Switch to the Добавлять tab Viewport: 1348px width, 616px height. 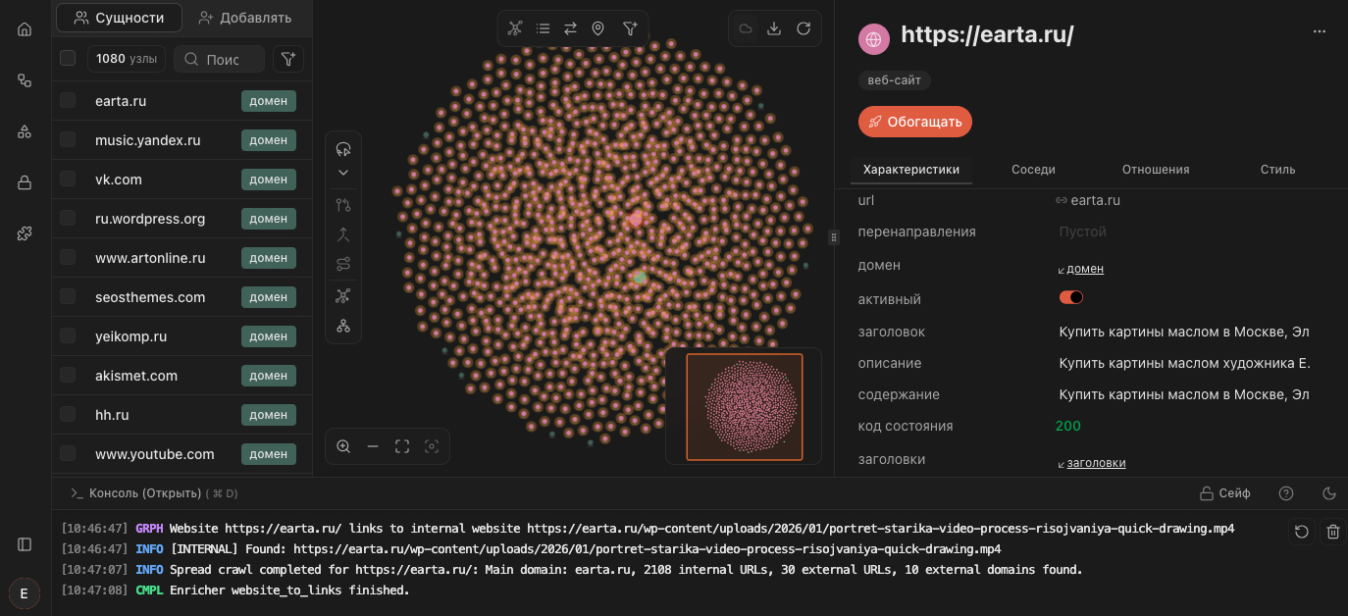(245, 18)
